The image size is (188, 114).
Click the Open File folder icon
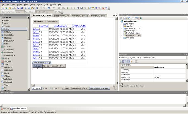(10, 8)
